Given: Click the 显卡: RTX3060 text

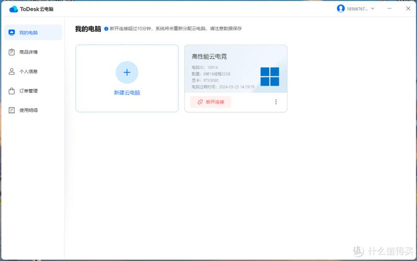Looking at the screenshot, I should pos(205,80).
